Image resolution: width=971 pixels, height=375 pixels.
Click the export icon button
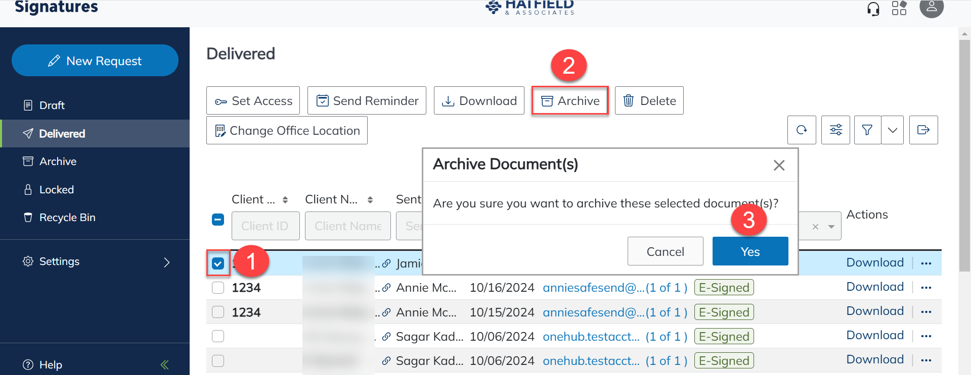pyautogui.click(x=923, y=130)
